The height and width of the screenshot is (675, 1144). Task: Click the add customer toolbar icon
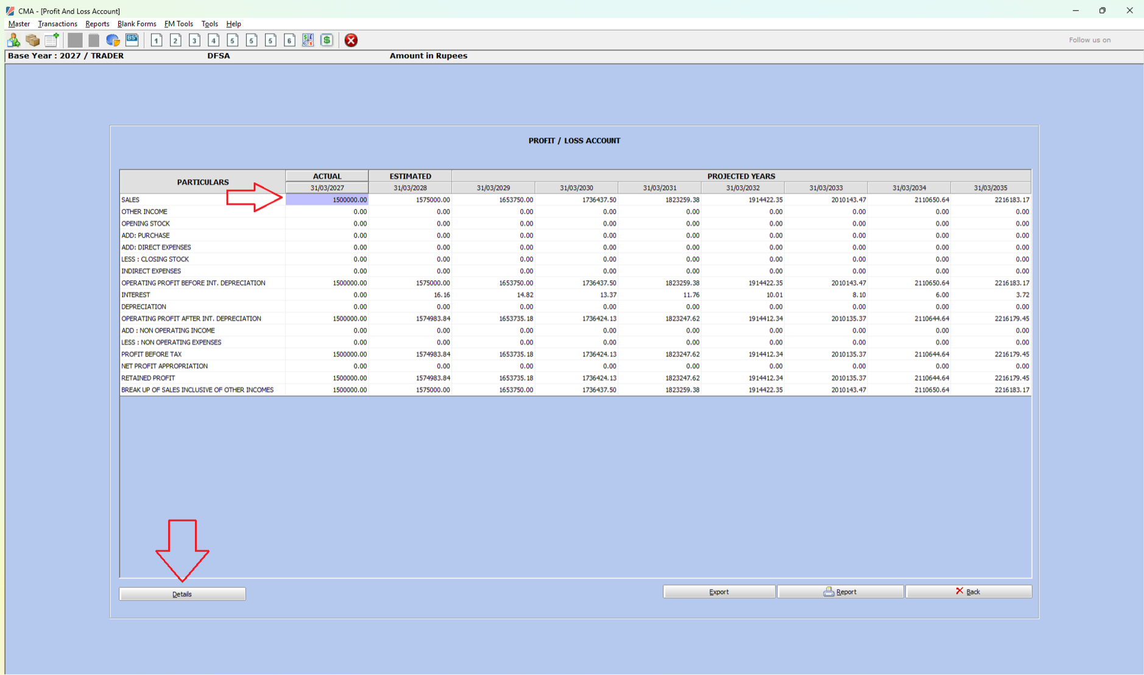click(13, 40)
